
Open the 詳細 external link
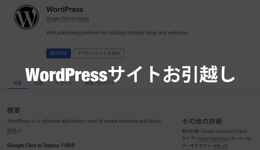point(12,131)
